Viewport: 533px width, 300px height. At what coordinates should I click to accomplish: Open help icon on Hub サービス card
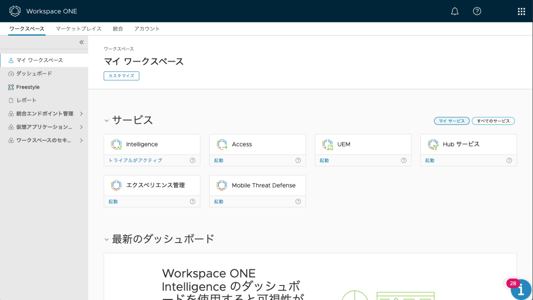click(509, 160)
